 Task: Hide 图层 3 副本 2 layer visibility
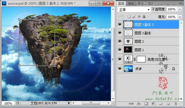tap(120, 24)
